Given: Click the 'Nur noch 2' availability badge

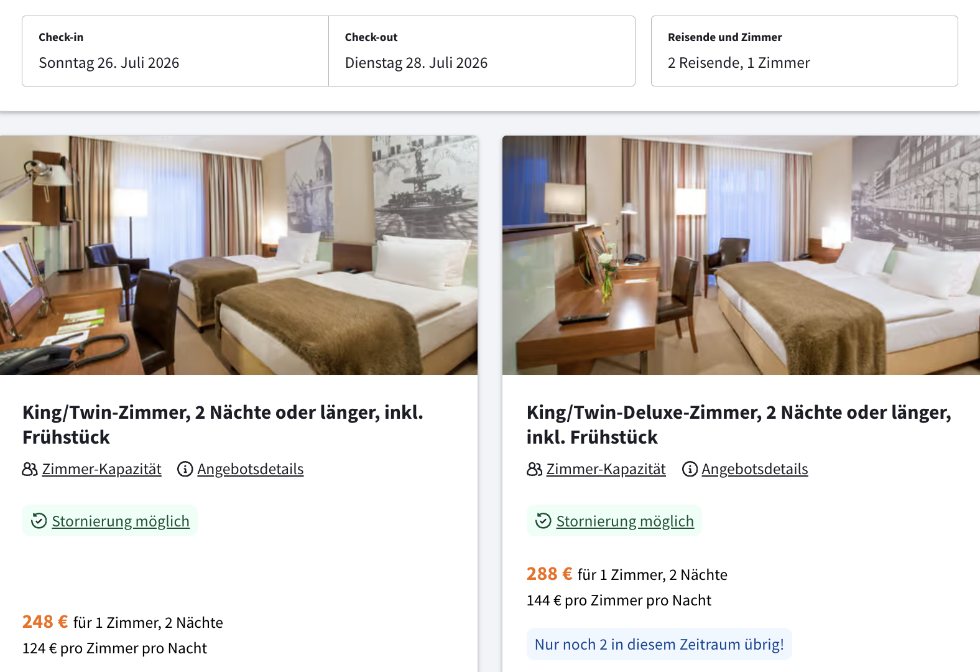Looking at the screenshot, I should 659,645.
